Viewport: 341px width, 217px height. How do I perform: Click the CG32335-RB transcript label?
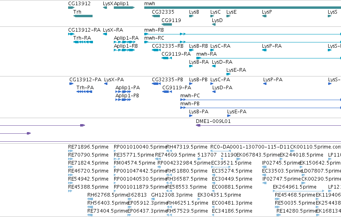click(167, 46)
